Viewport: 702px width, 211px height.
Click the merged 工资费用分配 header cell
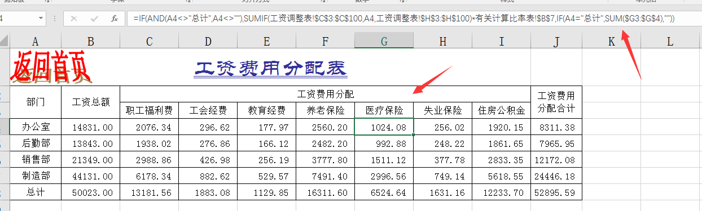(x=325, y=93)
